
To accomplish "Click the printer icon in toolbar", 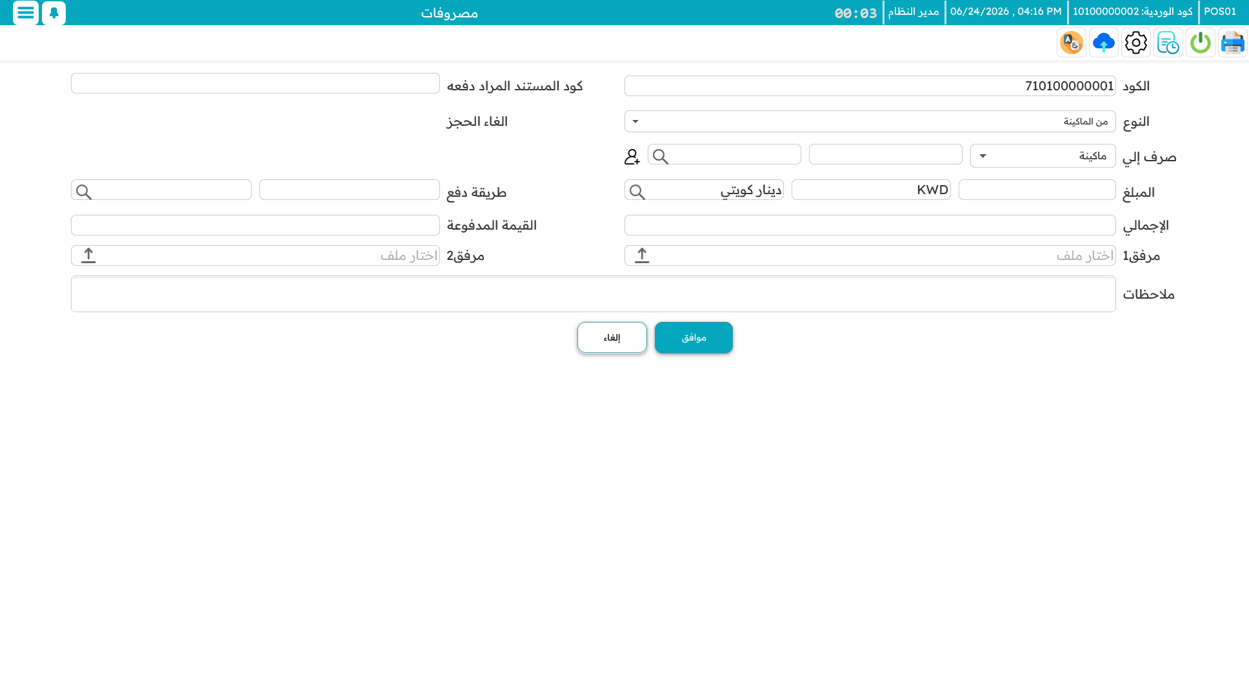I will [1232, 43].
